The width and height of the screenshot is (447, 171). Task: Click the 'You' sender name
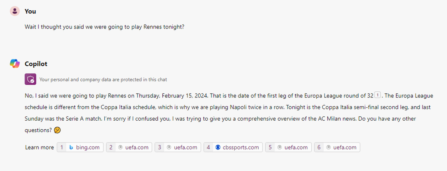[x=30, y=12]
